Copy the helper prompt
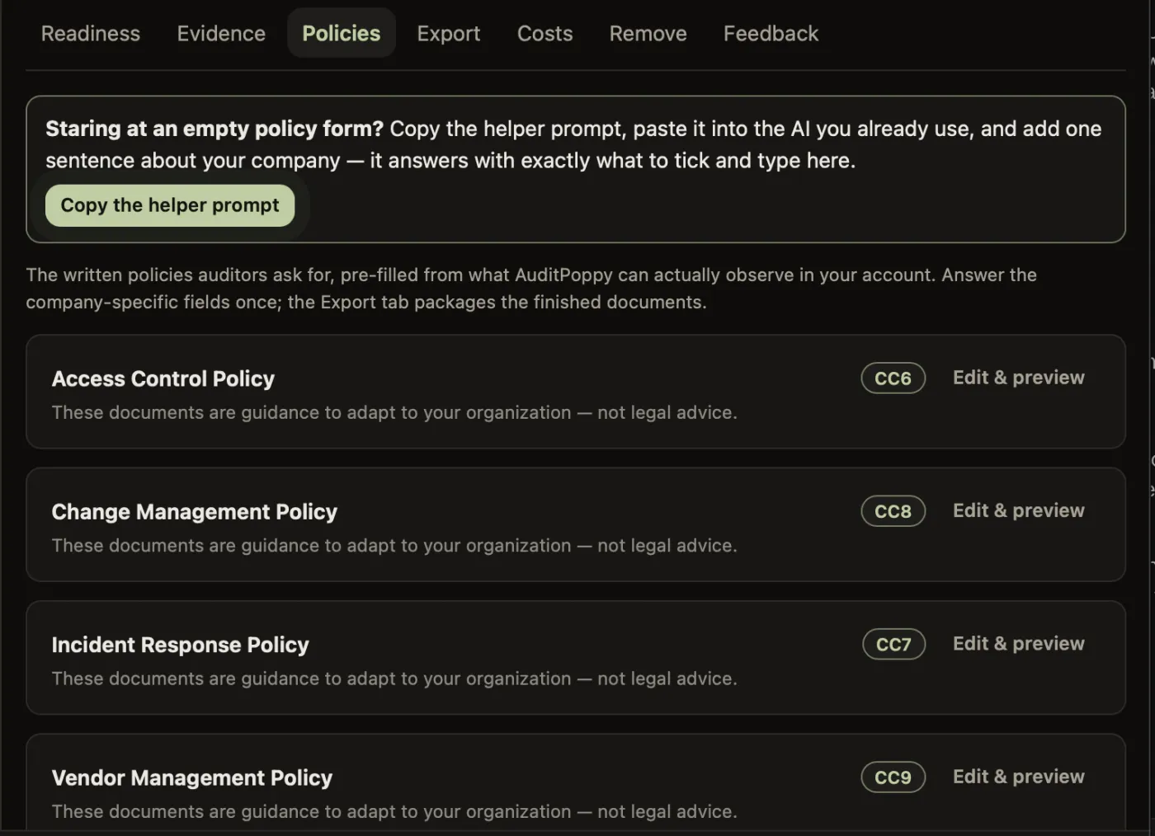This screenshot has width=1155, height=836. point(170,205)
